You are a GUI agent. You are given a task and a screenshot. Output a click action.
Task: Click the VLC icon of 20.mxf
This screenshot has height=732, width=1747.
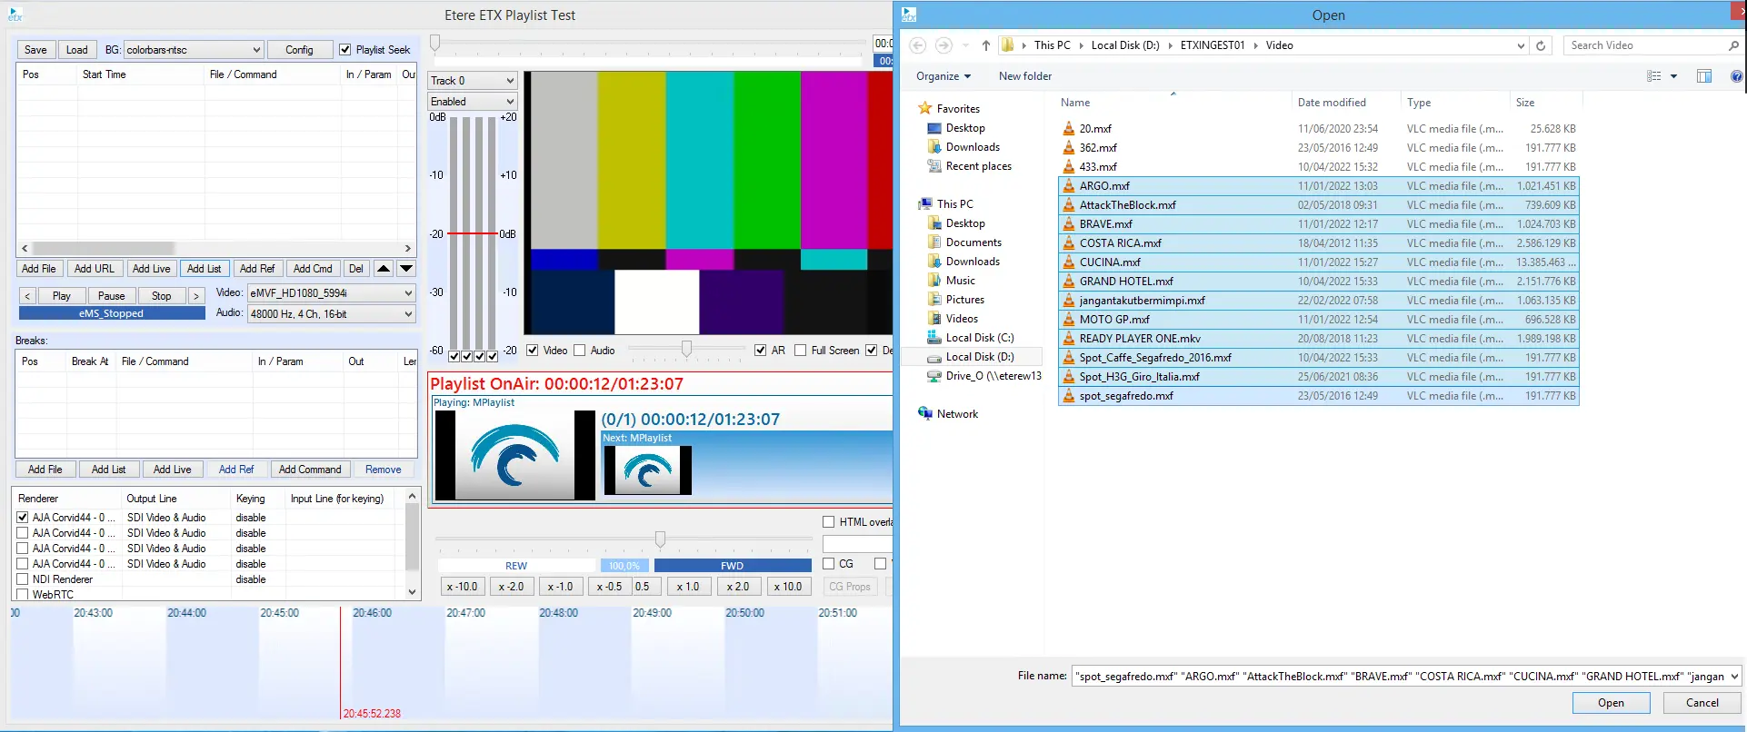coord(1069,129)
